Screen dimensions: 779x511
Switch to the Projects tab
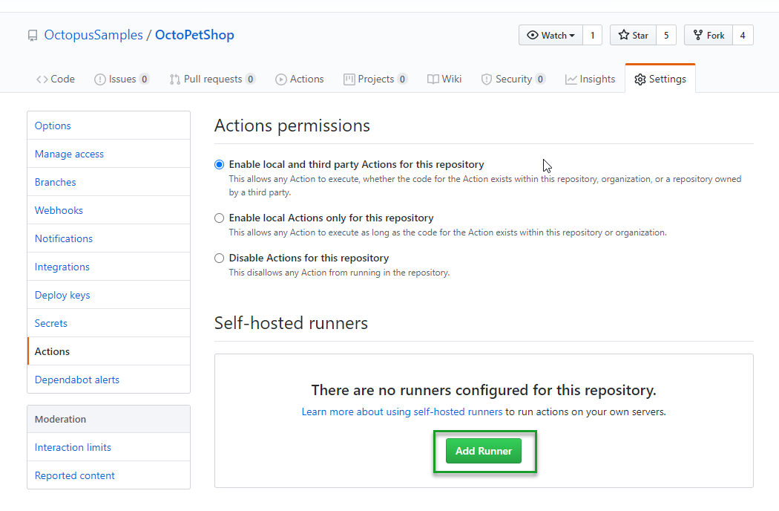pos(375,79)
